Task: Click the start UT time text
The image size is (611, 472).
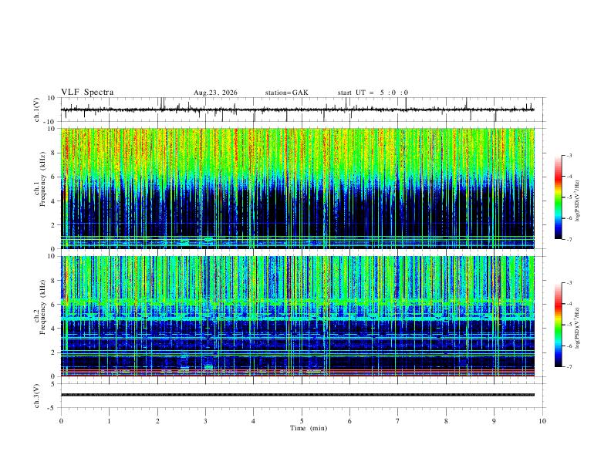Action: (x=373, y=93)
